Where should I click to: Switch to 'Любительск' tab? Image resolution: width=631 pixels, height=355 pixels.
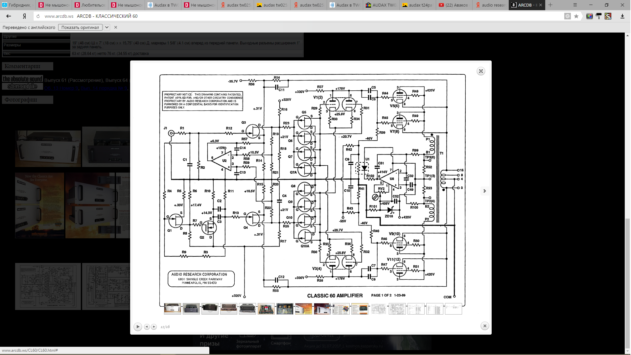[x=90, y=5]
